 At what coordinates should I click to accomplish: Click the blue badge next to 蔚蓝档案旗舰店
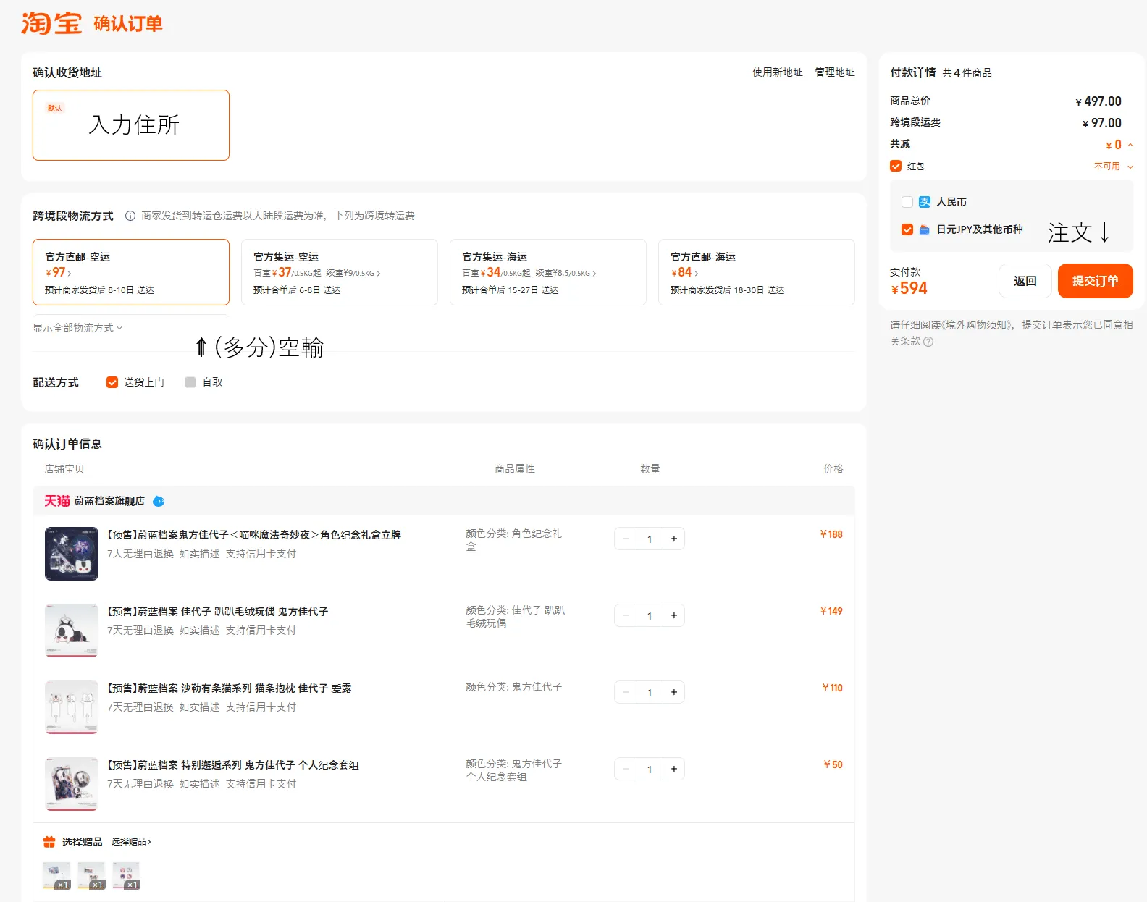click(x=159, y=501)
